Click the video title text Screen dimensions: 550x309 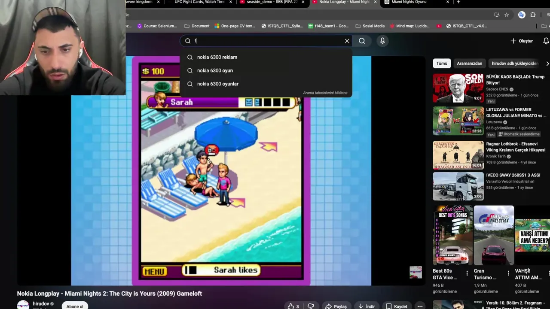tap(109, 294)
